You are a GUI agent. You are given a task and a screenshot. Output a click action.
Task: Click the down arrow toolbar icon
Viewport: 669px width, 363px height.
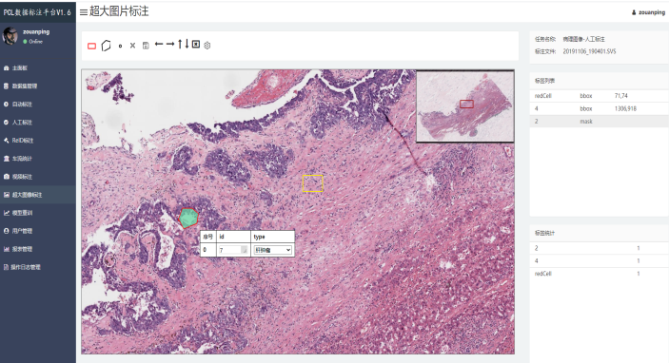187,44
